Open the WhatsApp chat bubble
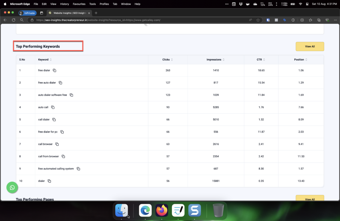This screenshot has height=221, width=340. click(12, 187)
